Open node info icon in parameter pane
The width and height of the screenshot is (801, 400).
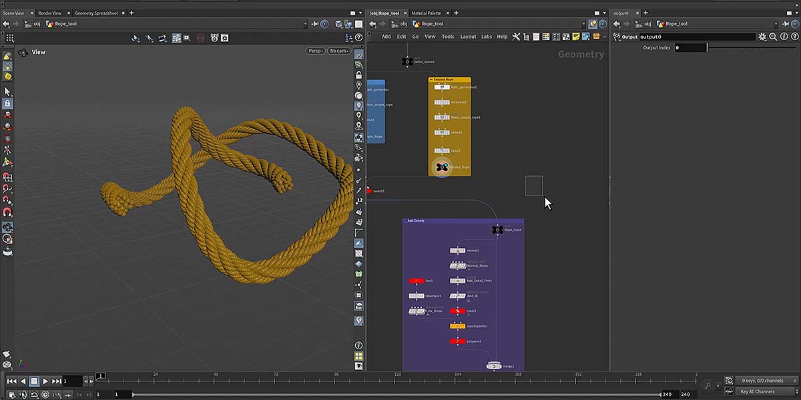pyautogui.click(x=783, y=37)
